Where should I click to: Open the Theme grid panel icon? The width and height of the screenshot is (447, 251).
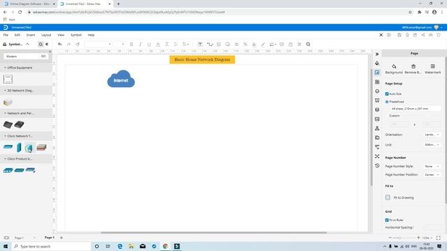click(x=377, y=82)
